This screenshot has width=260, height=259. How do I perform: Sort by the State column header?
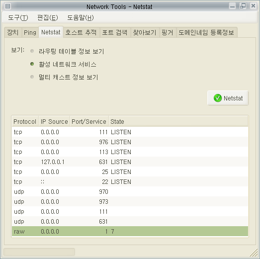pos(178,121)
